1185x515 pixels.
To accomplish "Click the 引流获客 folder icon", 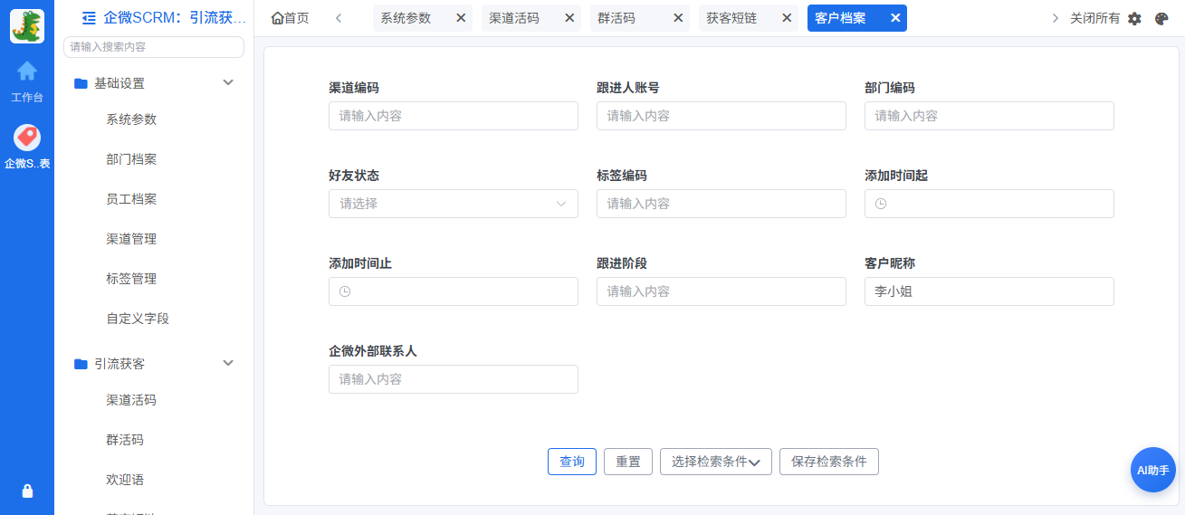I will click(81, 364).
